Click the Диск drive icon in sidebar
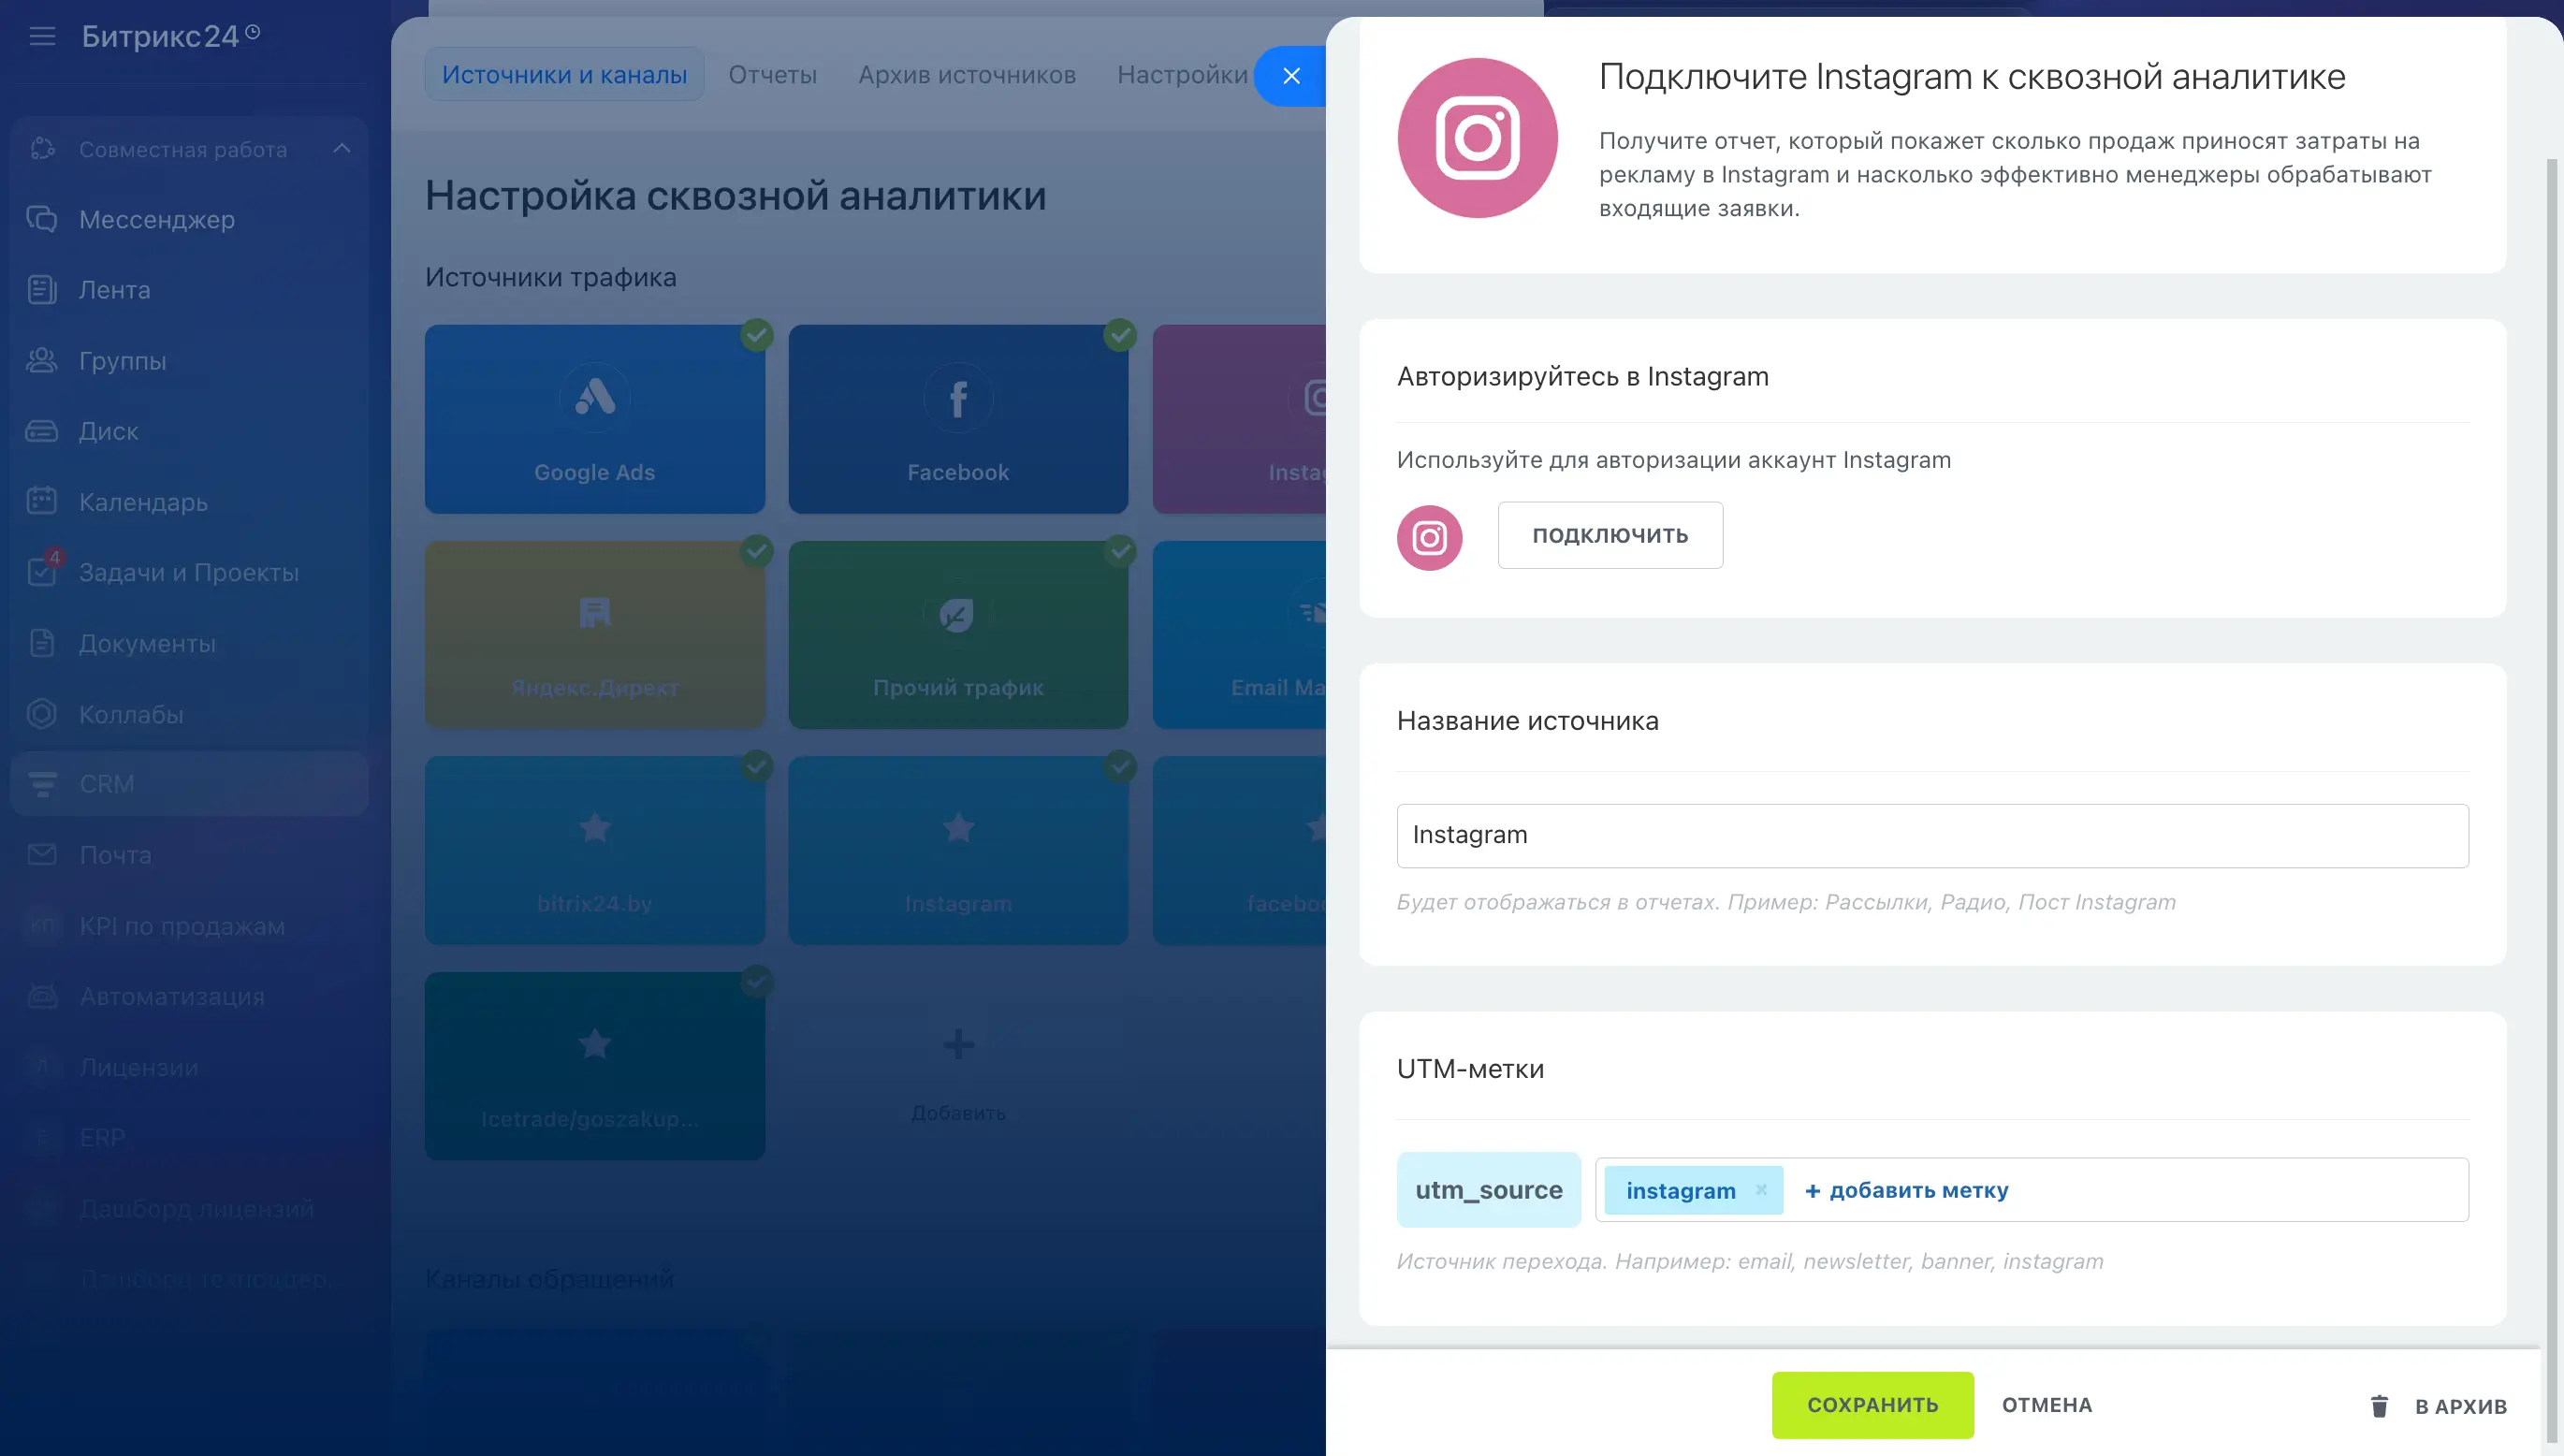The image size is (2564, 1456). tap(42, 431)
